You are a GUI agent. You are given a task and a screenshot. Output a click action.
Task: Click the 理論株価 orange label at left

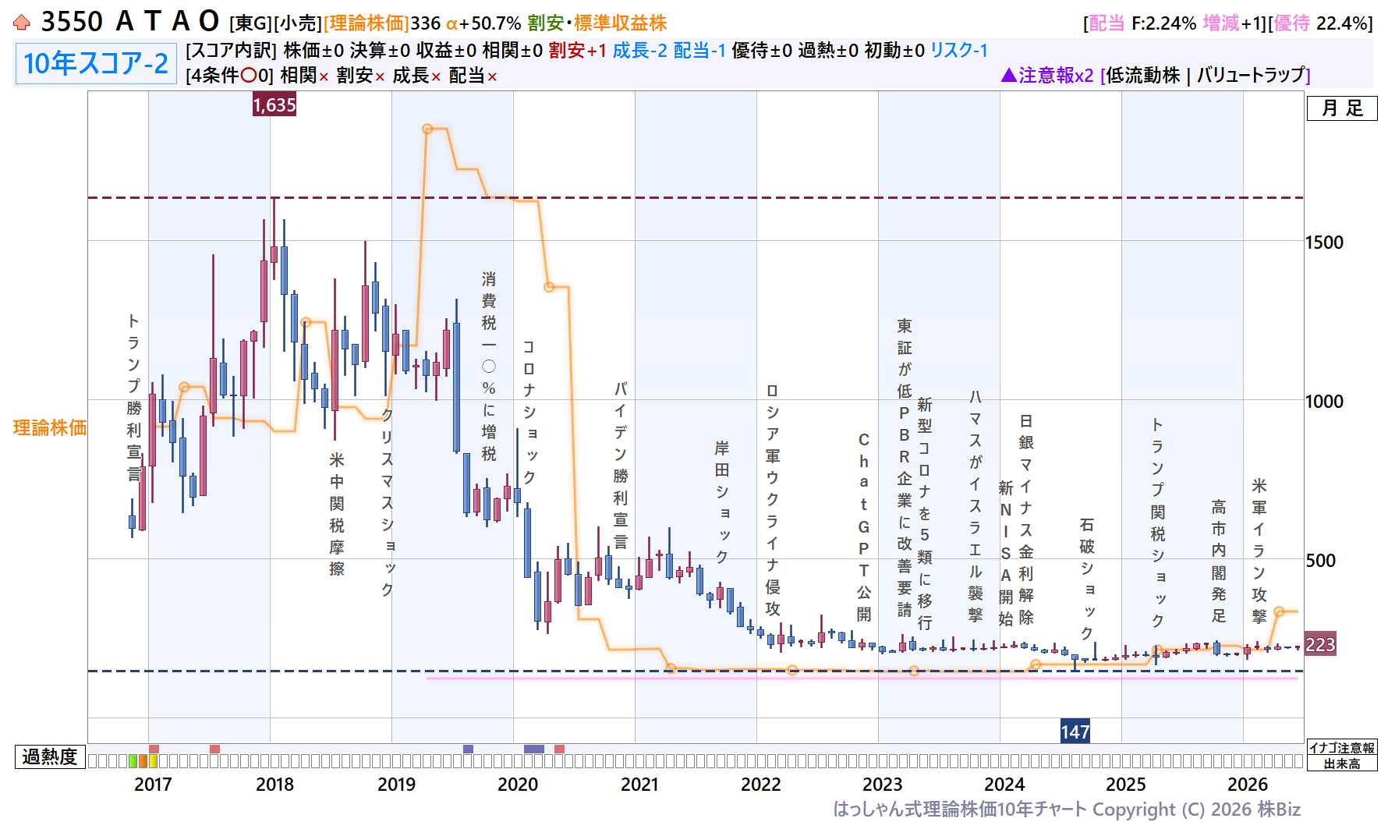coord(50,427)
